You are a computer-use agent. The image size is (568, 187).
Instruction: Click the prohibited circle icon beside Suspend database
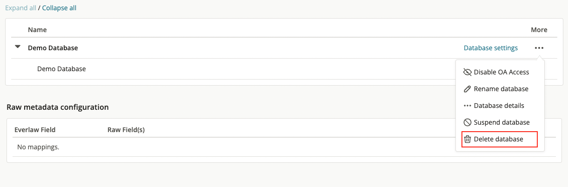(468, 122)
